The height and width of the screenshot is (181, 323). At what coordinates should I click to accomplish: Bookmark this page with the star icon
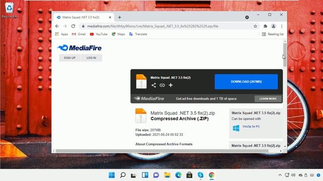pos(255,26)
